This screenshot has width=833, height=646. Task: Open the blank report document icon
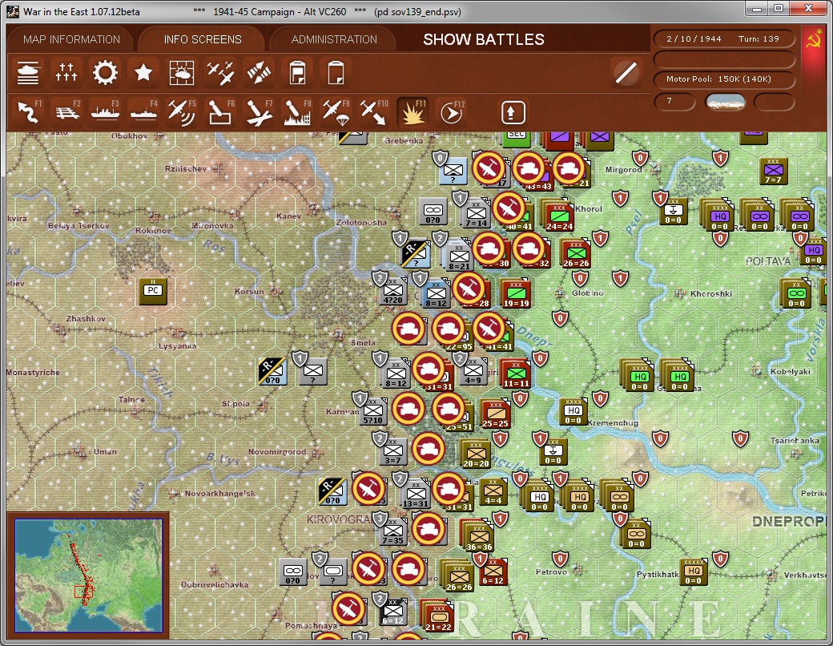336,73
